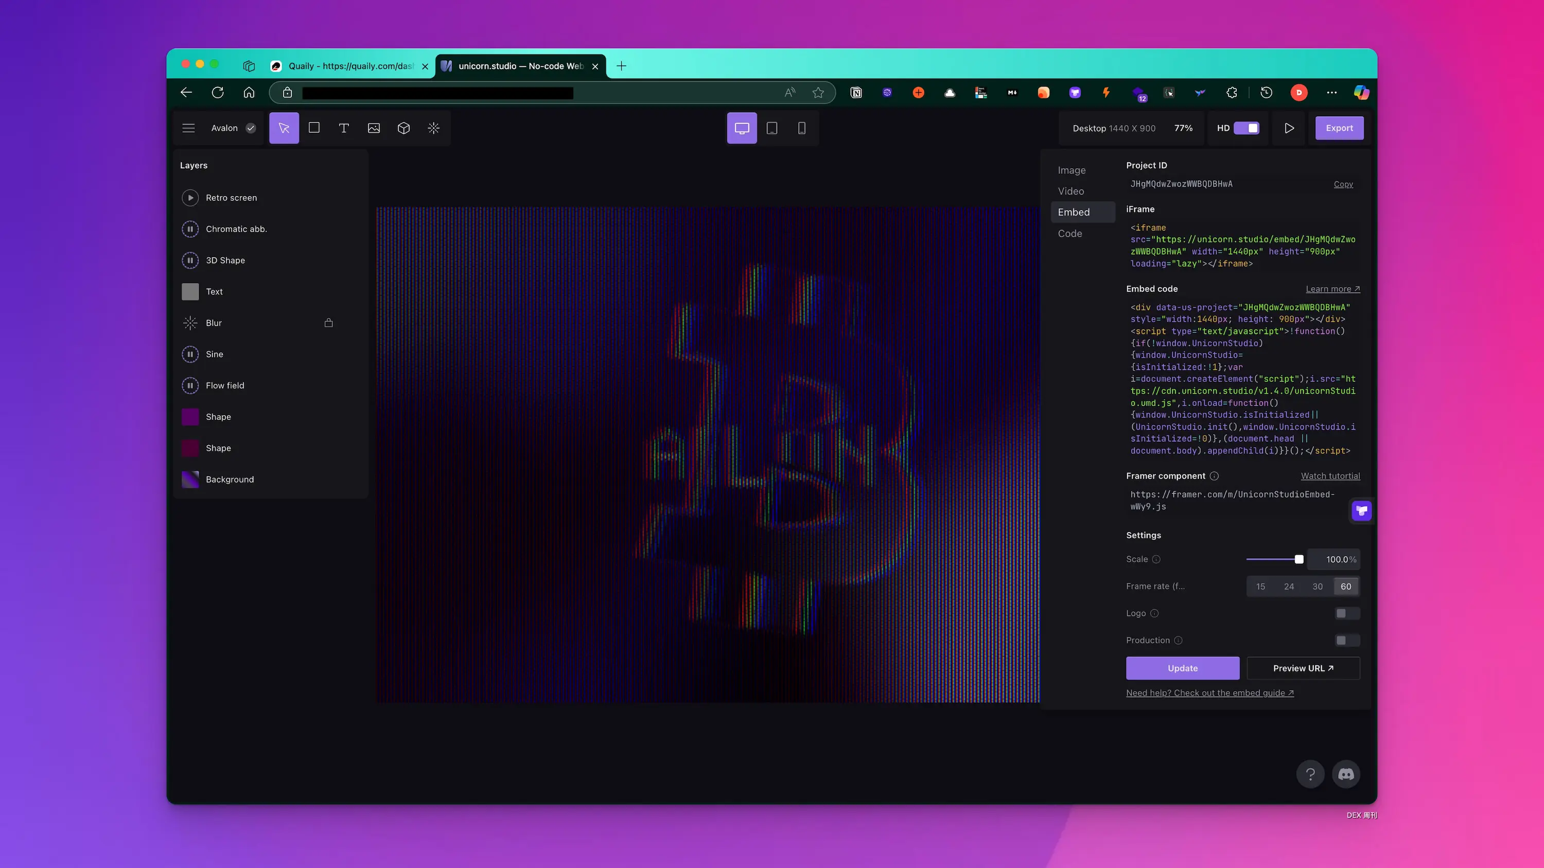Open the Watch tutorial link
The width and height of the screenshot is (1544, 868).
[1330, 475]
